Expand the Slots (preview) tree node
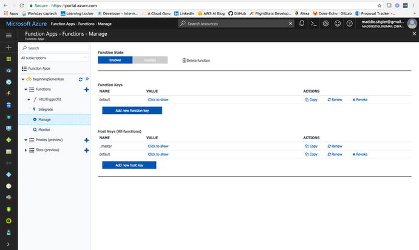The height and width of the screenshot is (250, 419). (24, 150)
